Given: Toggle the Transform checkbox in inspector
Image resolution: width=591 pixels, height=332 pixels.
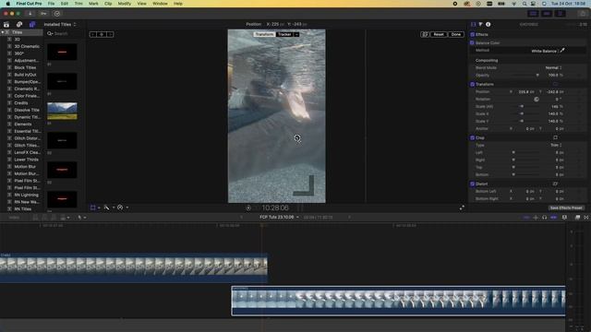Looking at the screenshot, I should (472, 84).
